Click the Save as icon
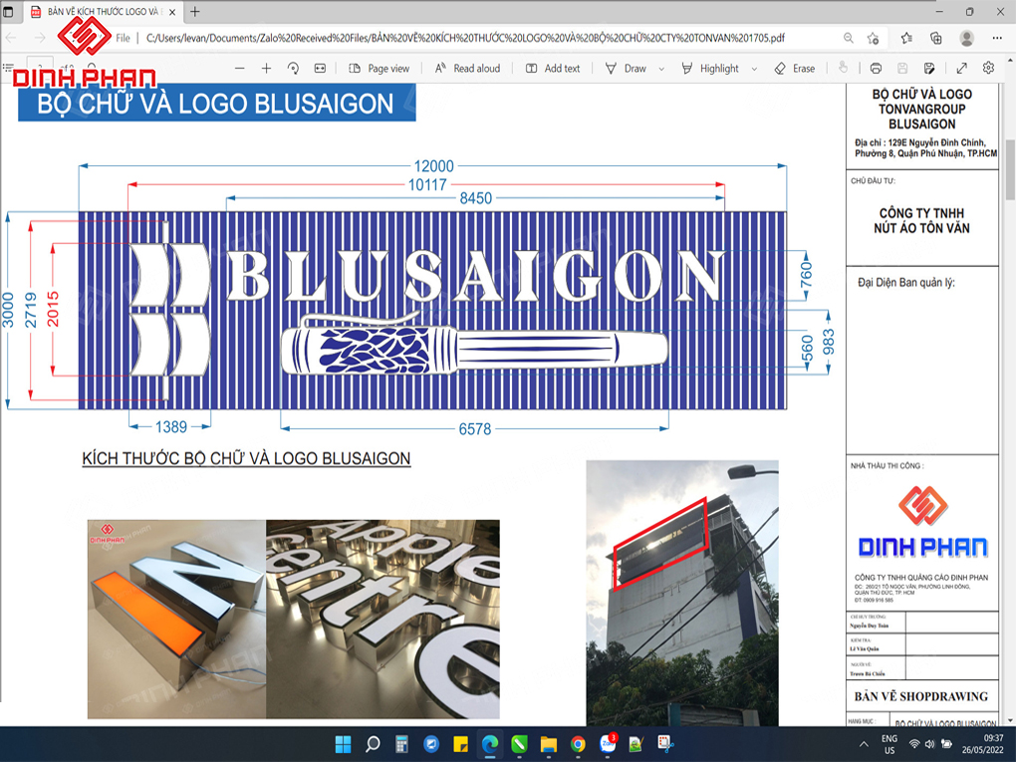This screenshot has height=762, width=1016. click(x=929, y=68)
